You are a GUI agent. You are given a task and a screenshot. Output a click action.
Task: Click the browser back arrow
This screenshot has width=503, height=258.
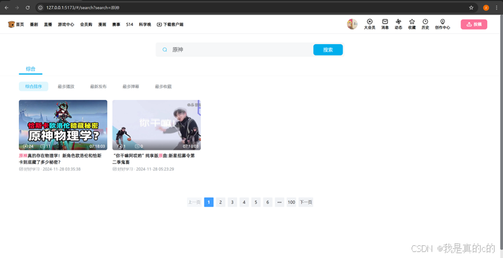[7, 7]
